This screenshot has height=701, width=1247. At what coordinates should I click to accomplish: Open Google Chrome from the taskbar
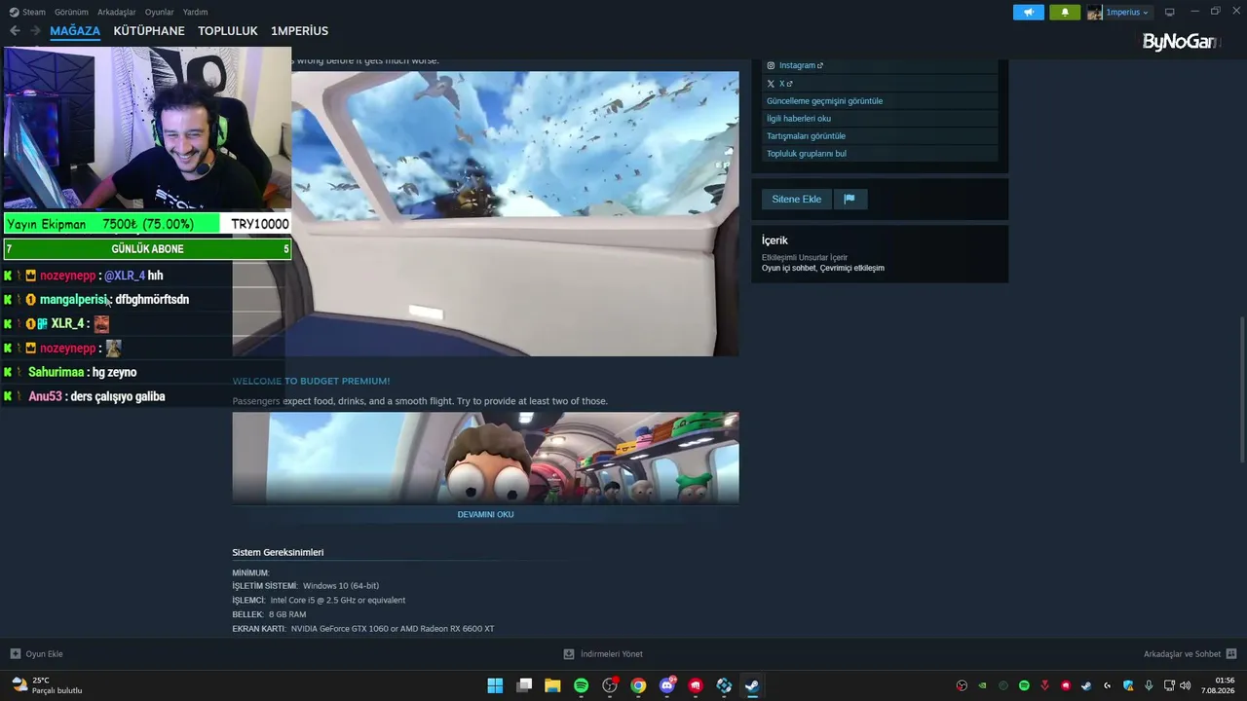click(x=638, y=685)
